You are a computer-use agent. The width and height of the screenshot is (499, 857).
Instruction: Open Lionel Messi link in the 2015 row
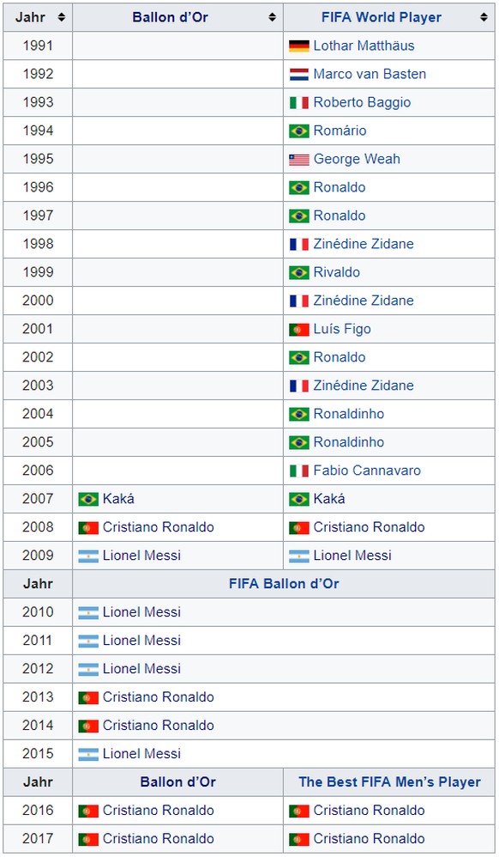click(141, 754)
